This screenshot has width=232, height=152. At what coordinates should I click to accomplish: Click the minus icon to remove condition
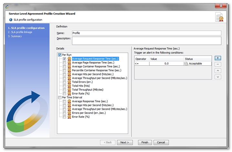pyautogui.click(x=218, y=64)
